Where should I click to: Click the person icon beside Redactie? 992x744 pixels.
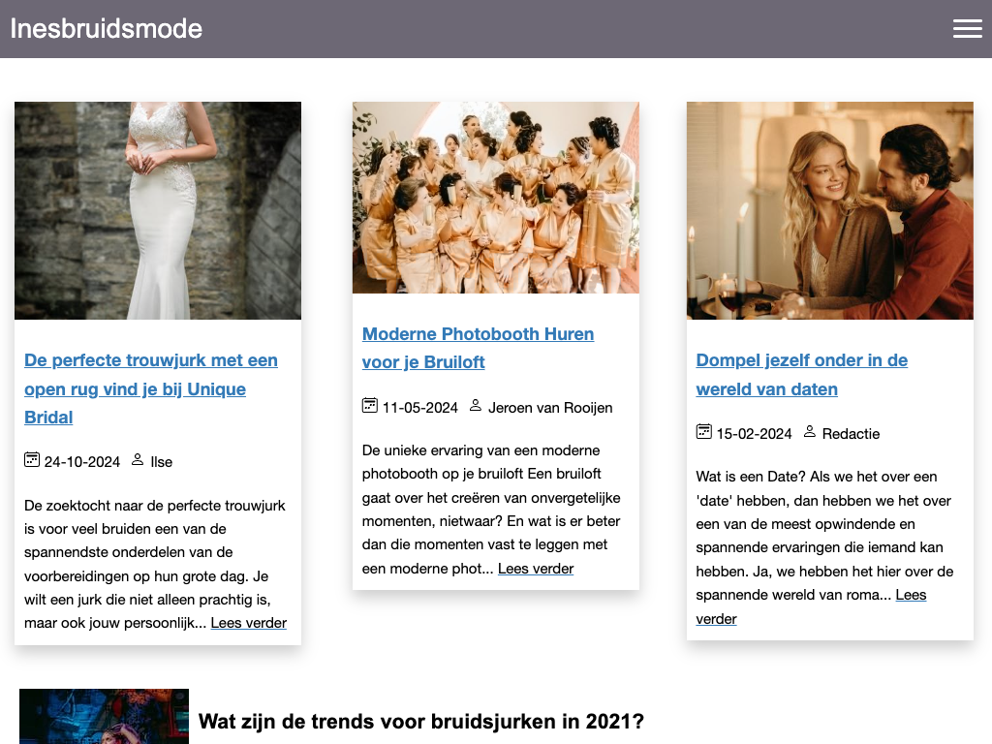810,432
